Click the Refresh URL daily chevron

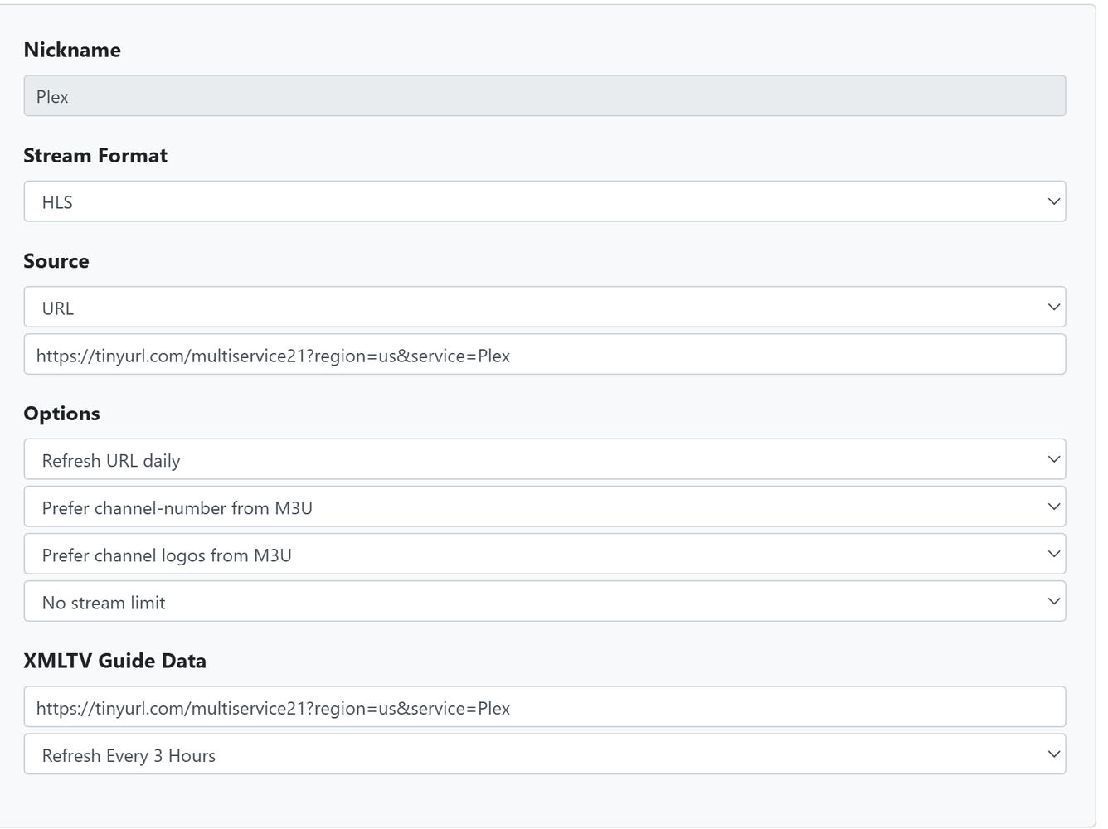1054,458
